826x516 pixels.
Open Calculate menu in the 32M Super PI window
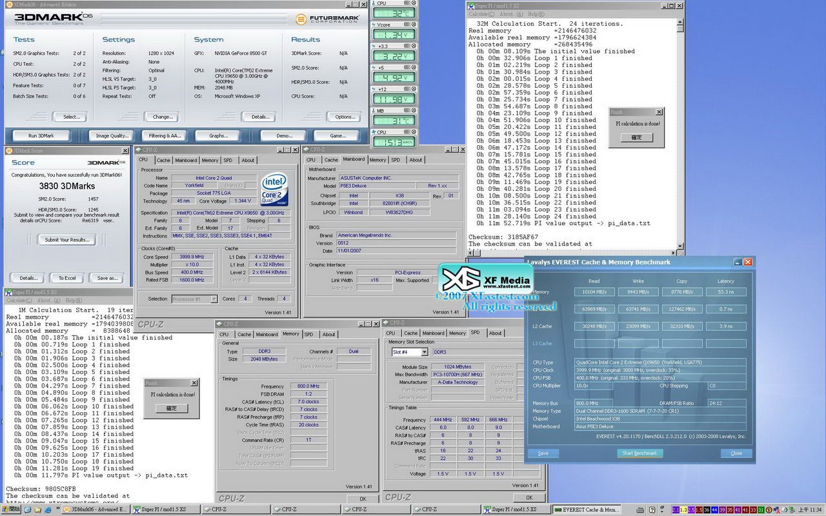click(x=481, y=14)
